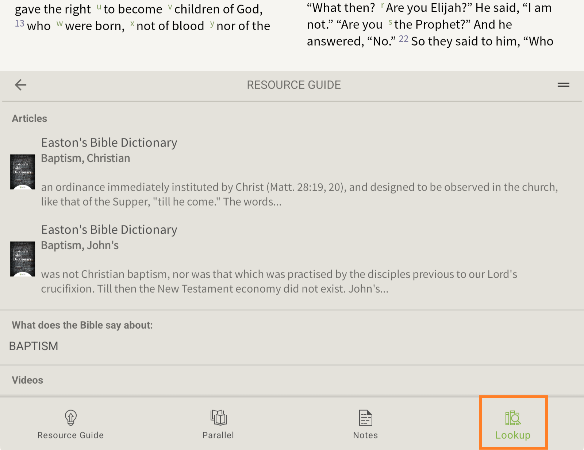Open Easton's Baptism, Christian book cover thumbnail

pos(23,172)
